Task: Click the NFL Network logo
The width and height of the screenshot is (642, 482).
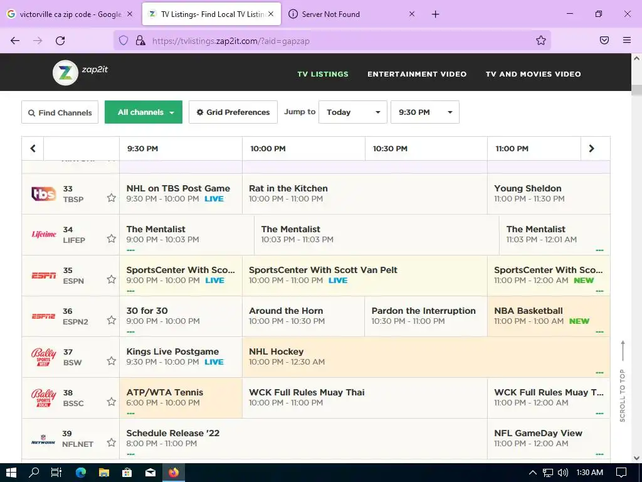Action: (x=43, y=440)
